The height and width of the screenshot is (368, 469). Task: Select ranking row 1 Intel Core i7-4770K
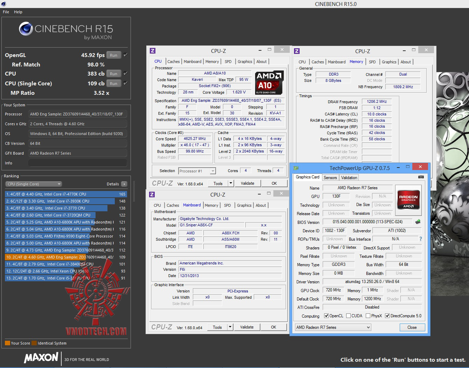(66, 194)
